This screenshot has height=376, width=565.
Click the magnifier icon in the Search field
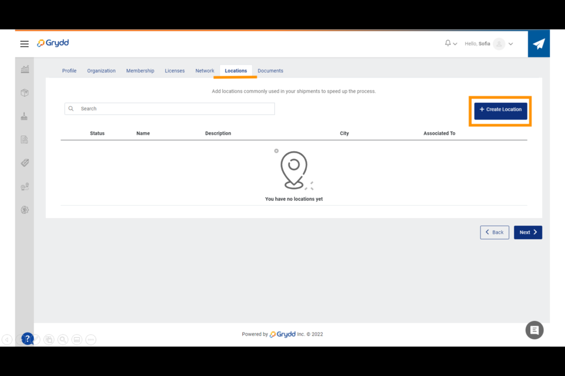[71, 108]
